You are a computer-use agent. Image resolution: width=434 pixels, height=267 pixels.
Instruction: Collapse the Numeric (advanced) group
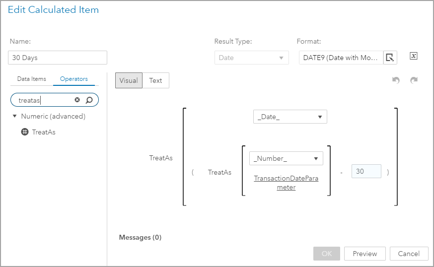[x=15, y=116]
